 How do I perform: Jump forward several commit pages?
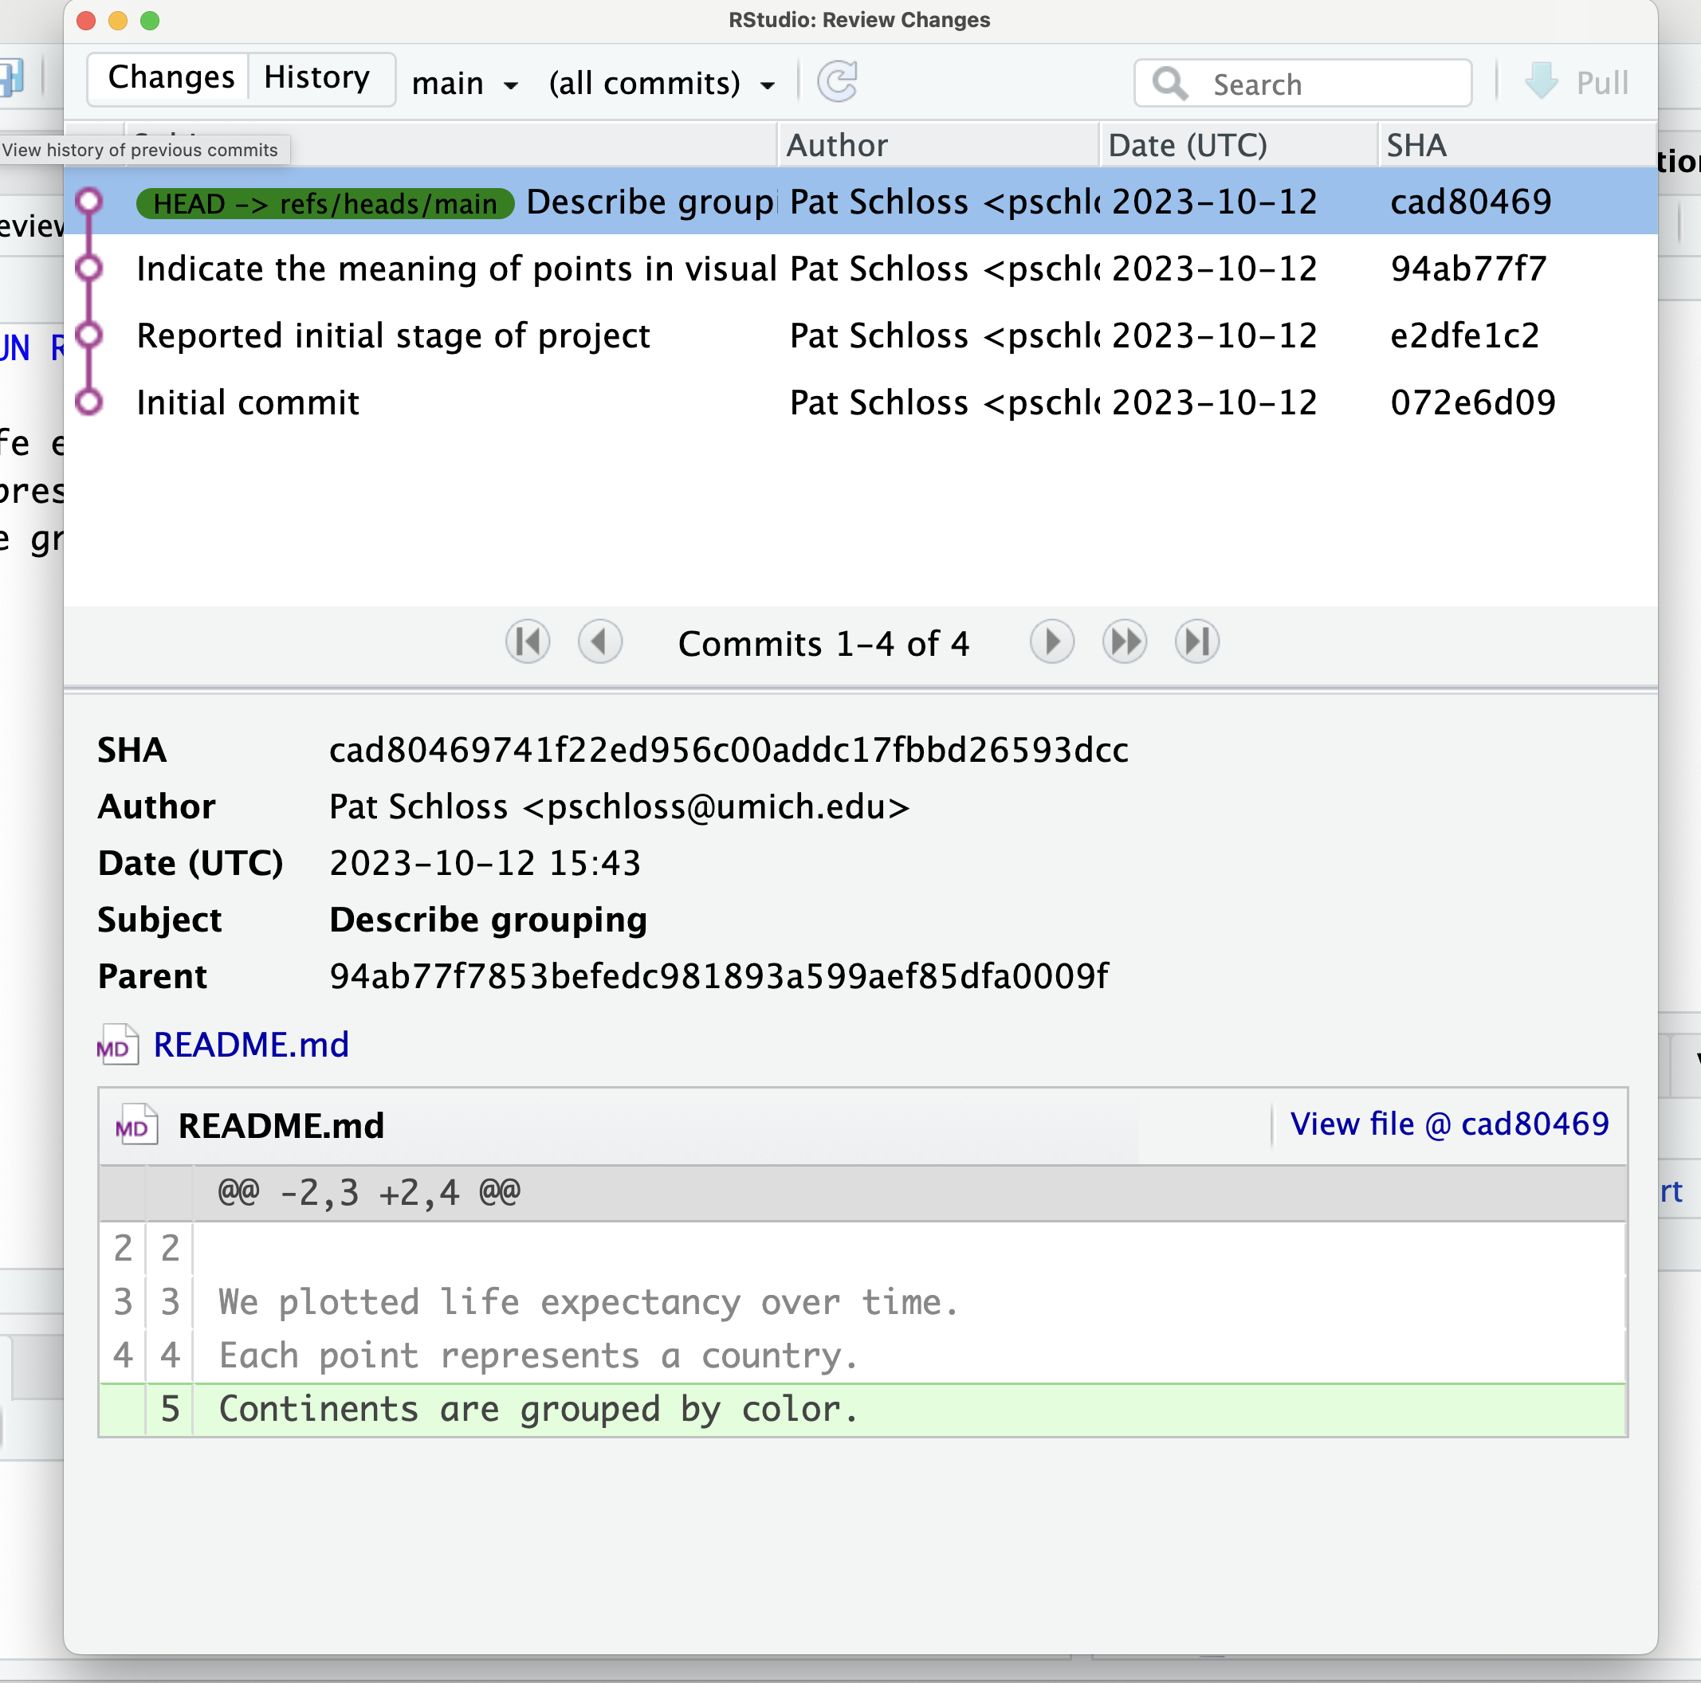pos(1125,642)
